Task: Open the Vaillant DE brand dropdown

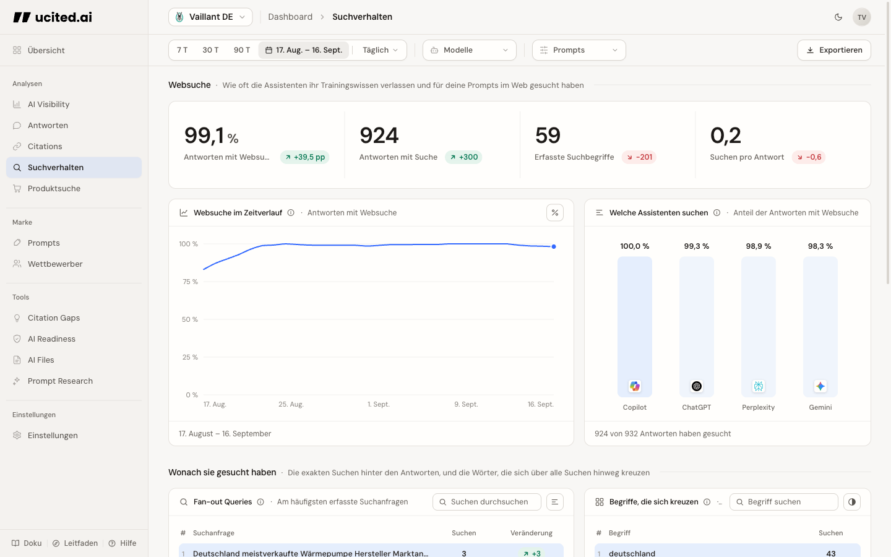Action: [x=210, y=17]
